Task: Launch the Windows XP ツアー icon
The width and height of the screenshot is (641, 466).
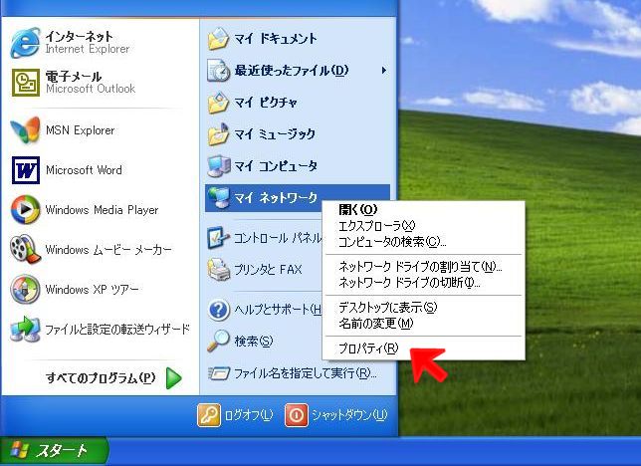Action: coord(25,289)
